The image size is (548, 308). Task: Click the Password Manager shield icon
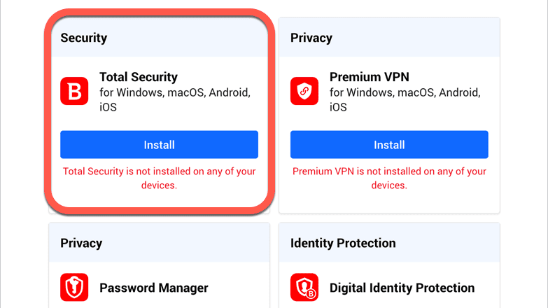[x=74, y=288]
